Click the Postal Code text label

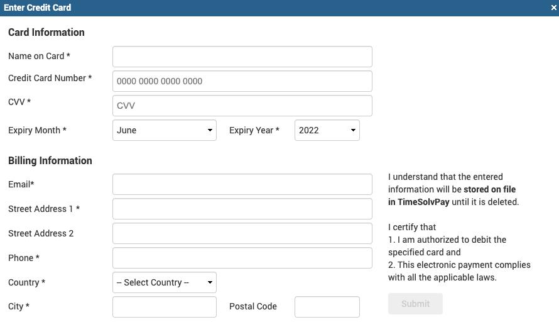[x=252, y=306]
